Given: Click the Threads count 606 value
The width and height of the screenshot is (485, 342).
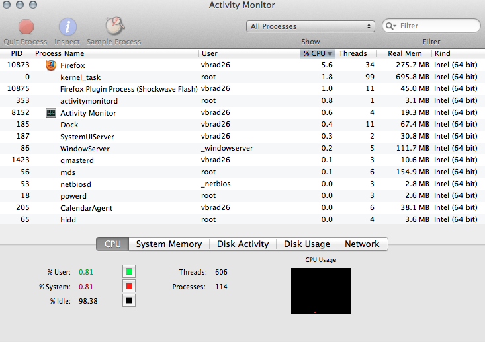Looking at the screenshot, I should [221, 272].
